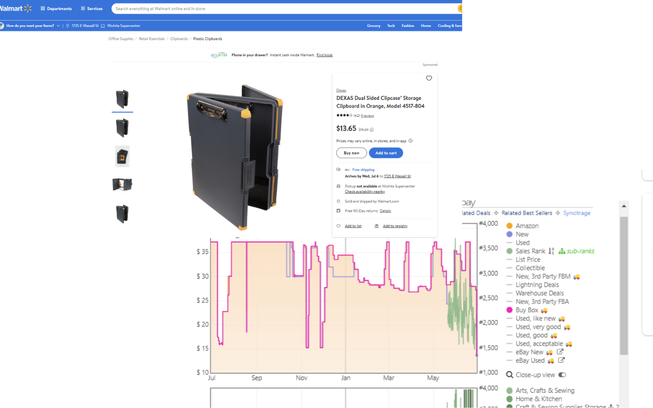Click the yellow search button icon

pos(460,9)
